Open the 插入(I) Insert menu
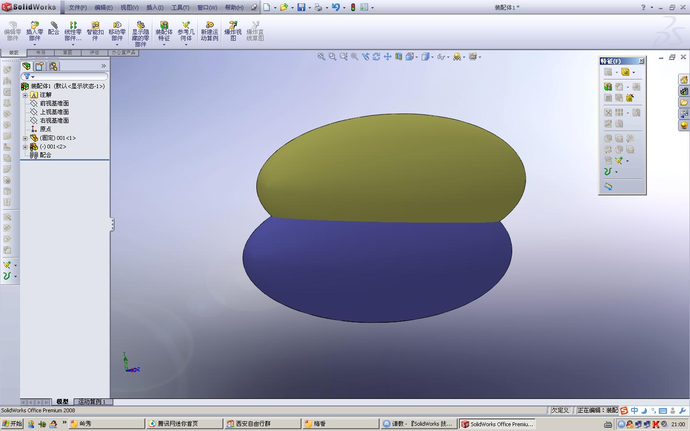 (155, 8)
